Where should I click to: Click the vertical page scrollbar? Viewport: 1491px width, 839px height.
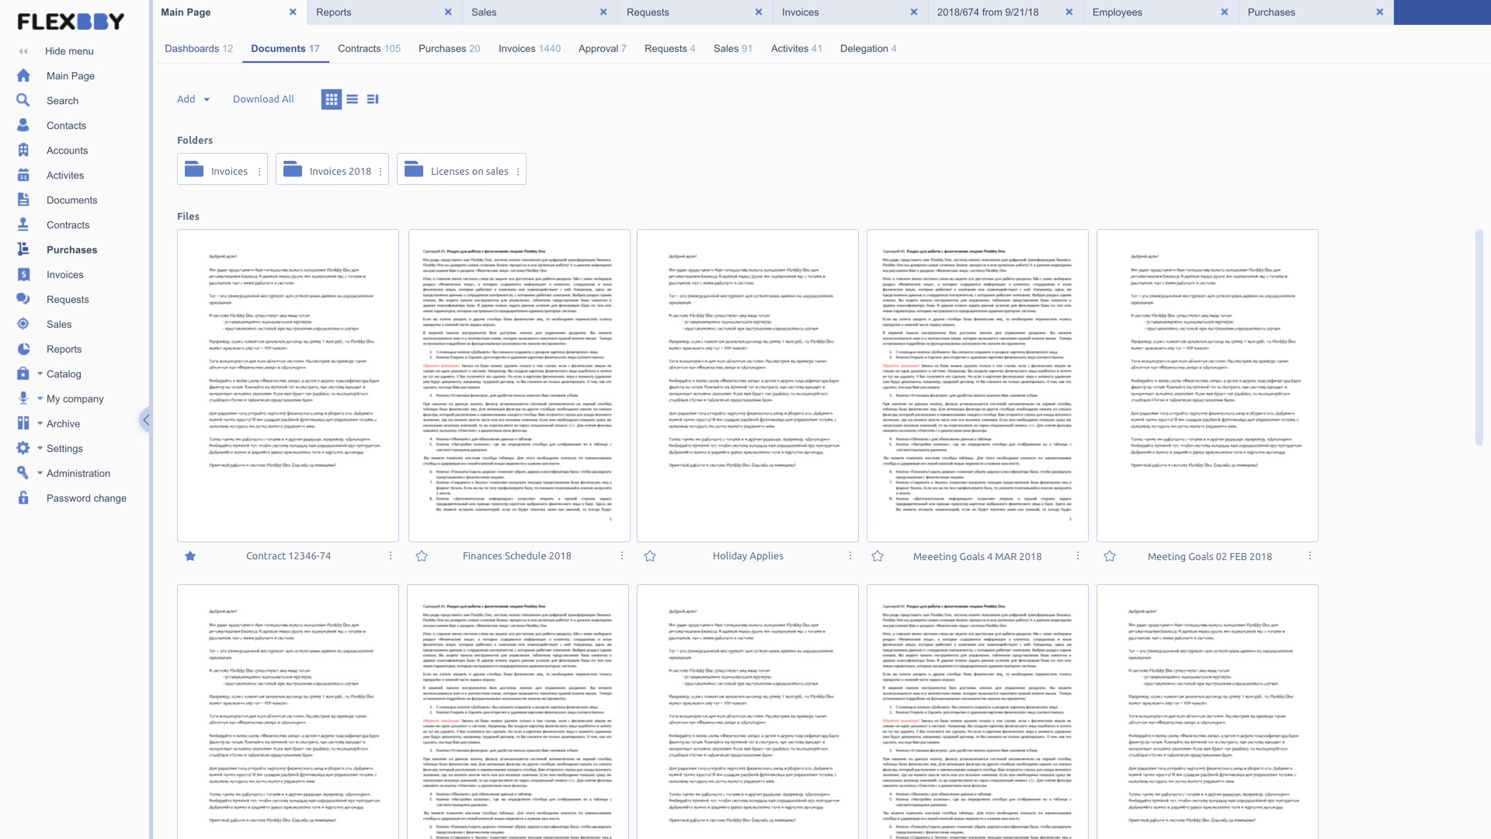(x=1479, y=338)
